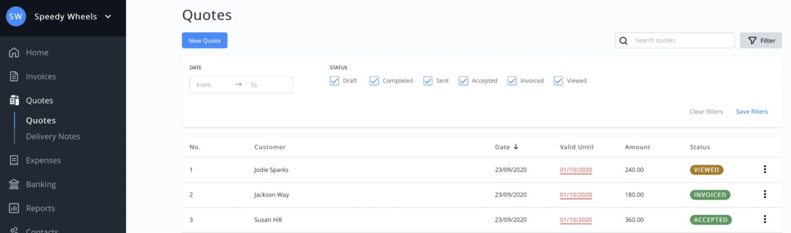This screenshot has width=791, height=233.
Task: Open the Filter panel button
Action: [761, 41]
